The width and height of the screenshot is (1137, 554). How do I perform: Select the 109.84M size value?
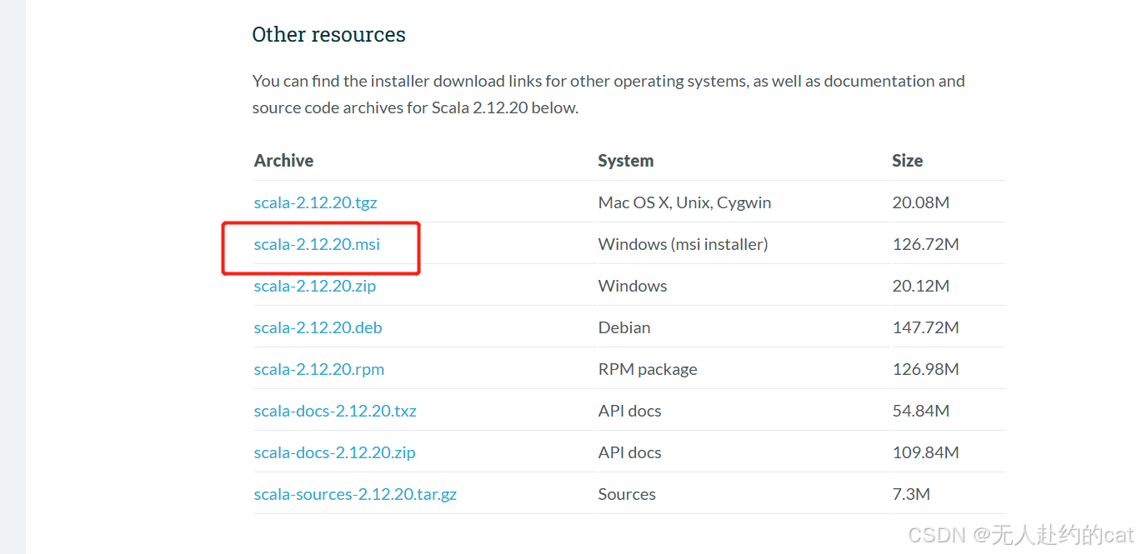926,452
